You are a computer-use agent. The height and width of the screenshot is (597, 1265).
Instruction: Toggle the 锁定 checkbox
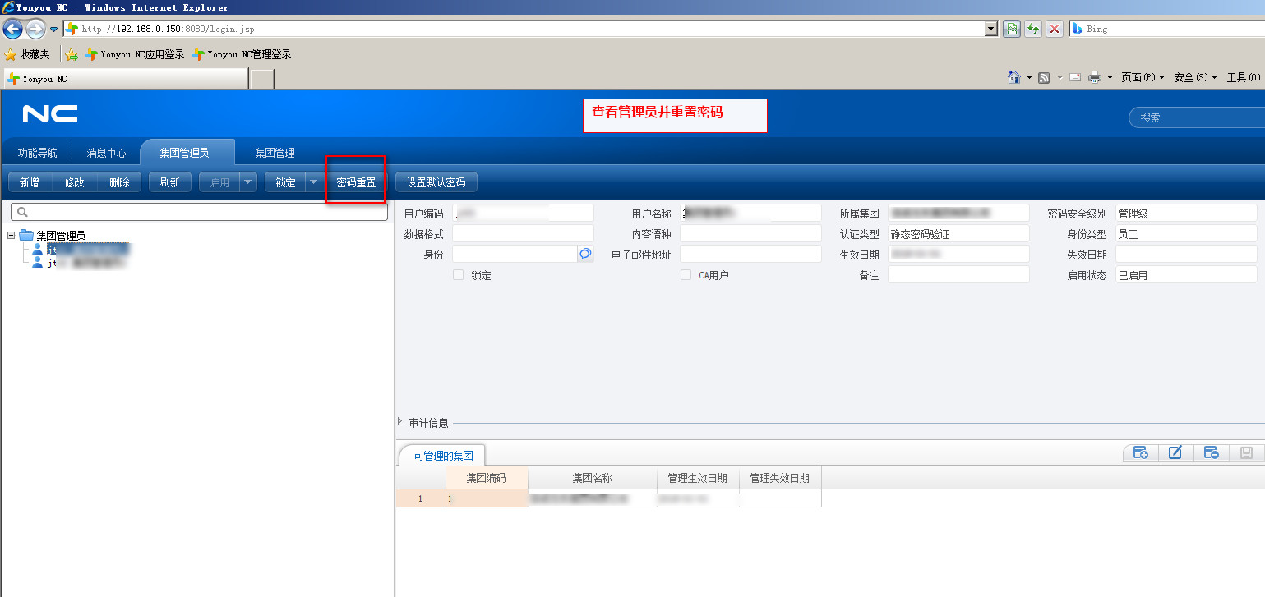(458, 275)
